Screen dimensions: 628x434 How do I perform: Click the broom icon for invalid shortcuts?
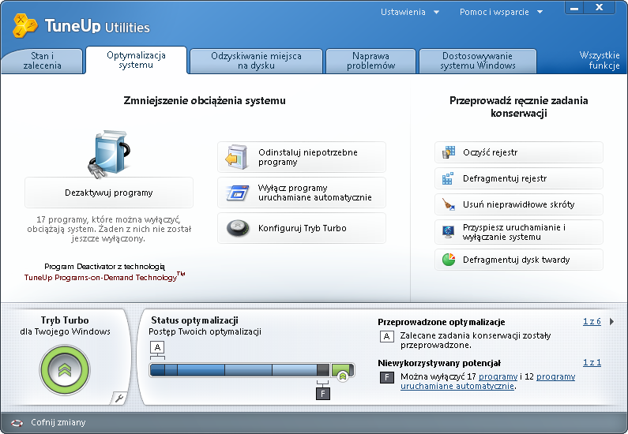(448, 204)
